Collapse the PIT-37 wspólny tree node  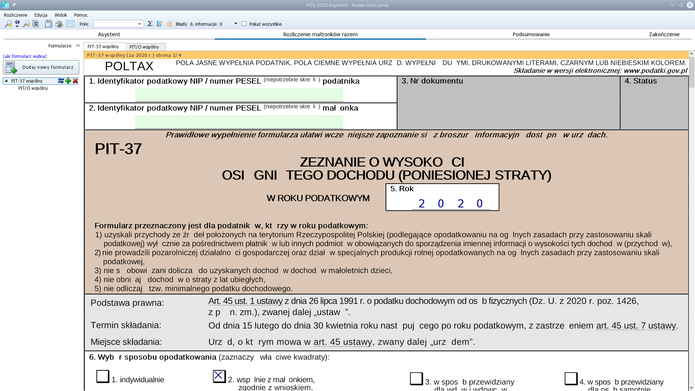[6, 81]
